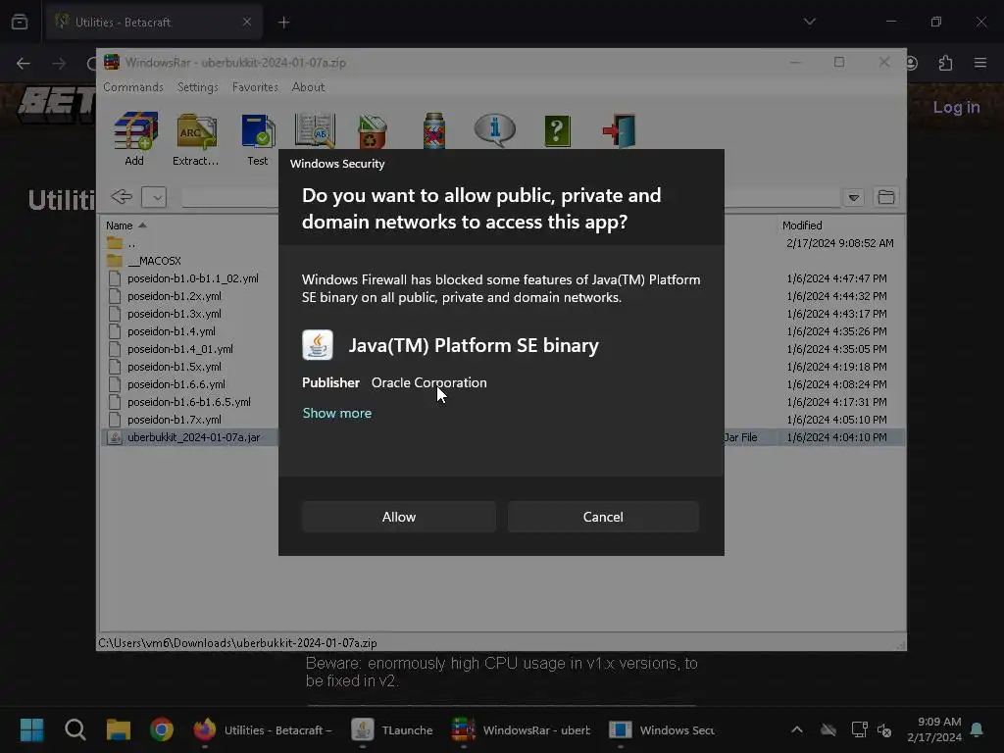Switch to TLauncher taskbar item
1004x753 pixels.
coord(392,729)
